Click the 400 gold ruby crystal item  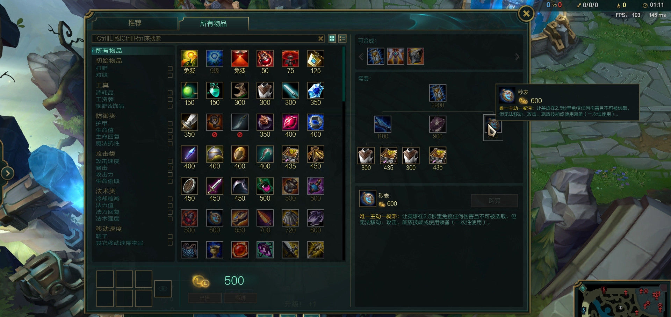coord(290,122)
